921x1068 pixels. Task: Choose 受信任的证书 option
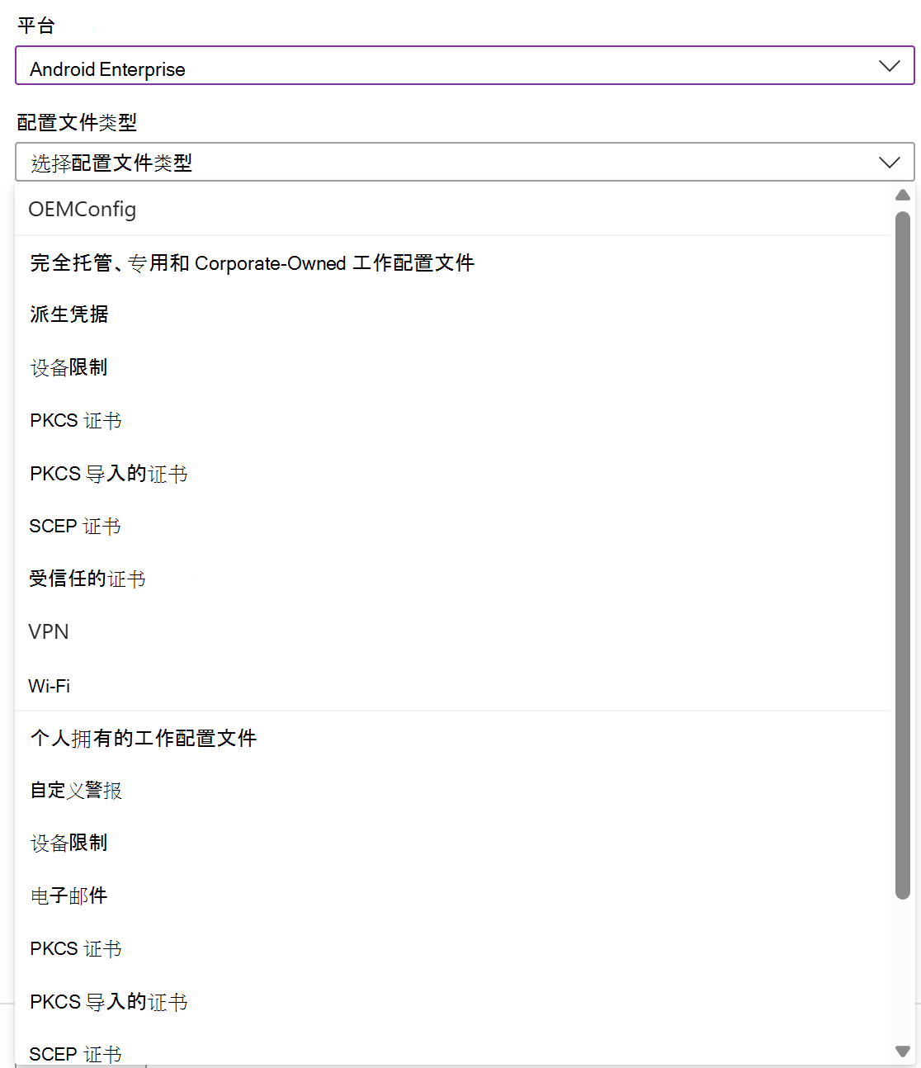click(453, 579)
